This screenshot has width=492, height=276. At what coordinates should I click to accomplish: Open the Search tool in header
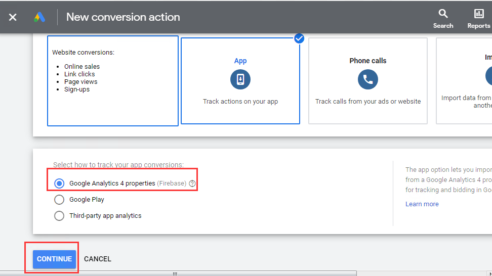443,19
